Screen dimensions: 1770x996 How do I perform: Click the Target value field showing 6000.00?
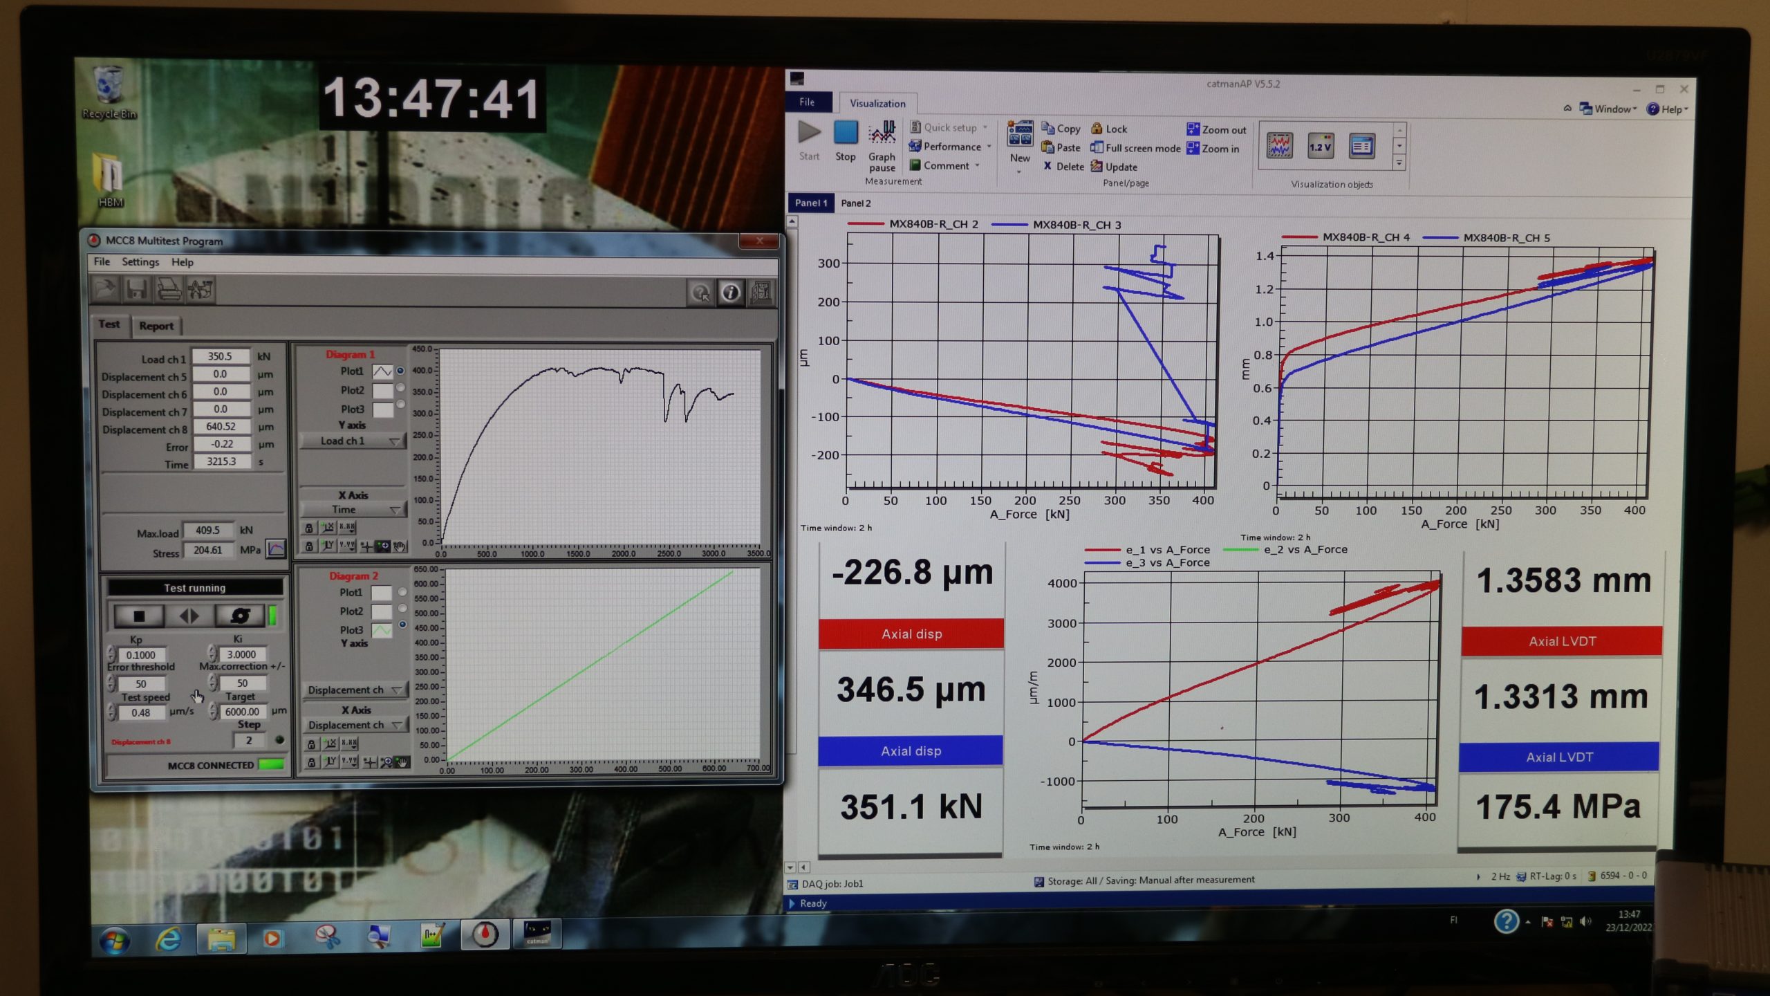pos(243,711)
